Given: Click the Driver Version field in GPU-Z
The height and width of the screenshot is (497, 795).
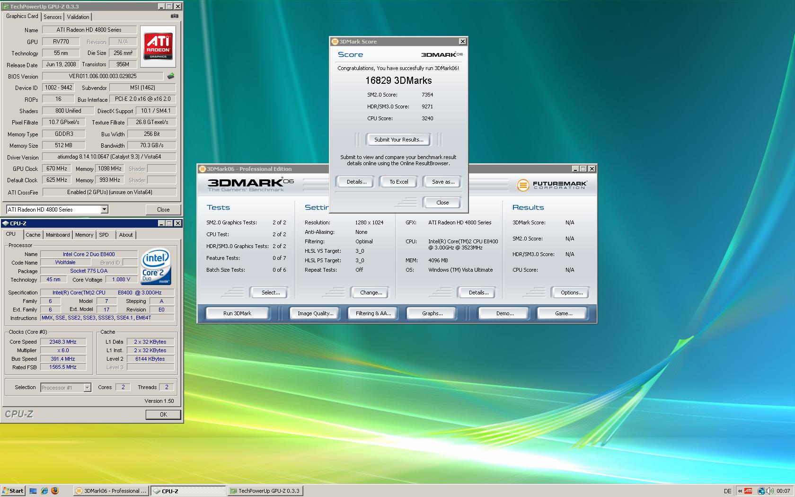Looking at the screenshot, I should (x=109, y=157).
